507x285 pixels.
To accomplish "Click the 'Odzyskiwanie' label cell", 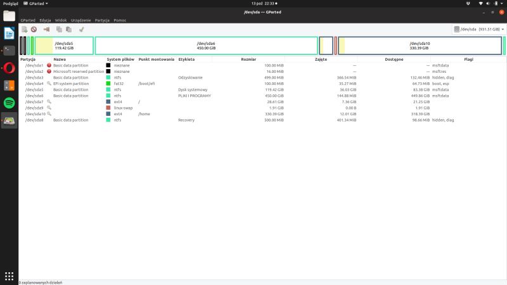I will (x=190, y=77).
